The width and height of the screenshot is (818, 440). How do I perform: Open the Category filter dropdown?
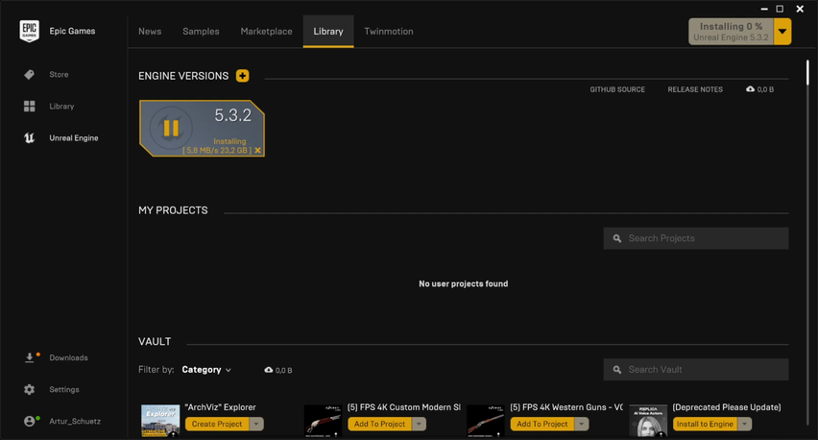[206, 370]
